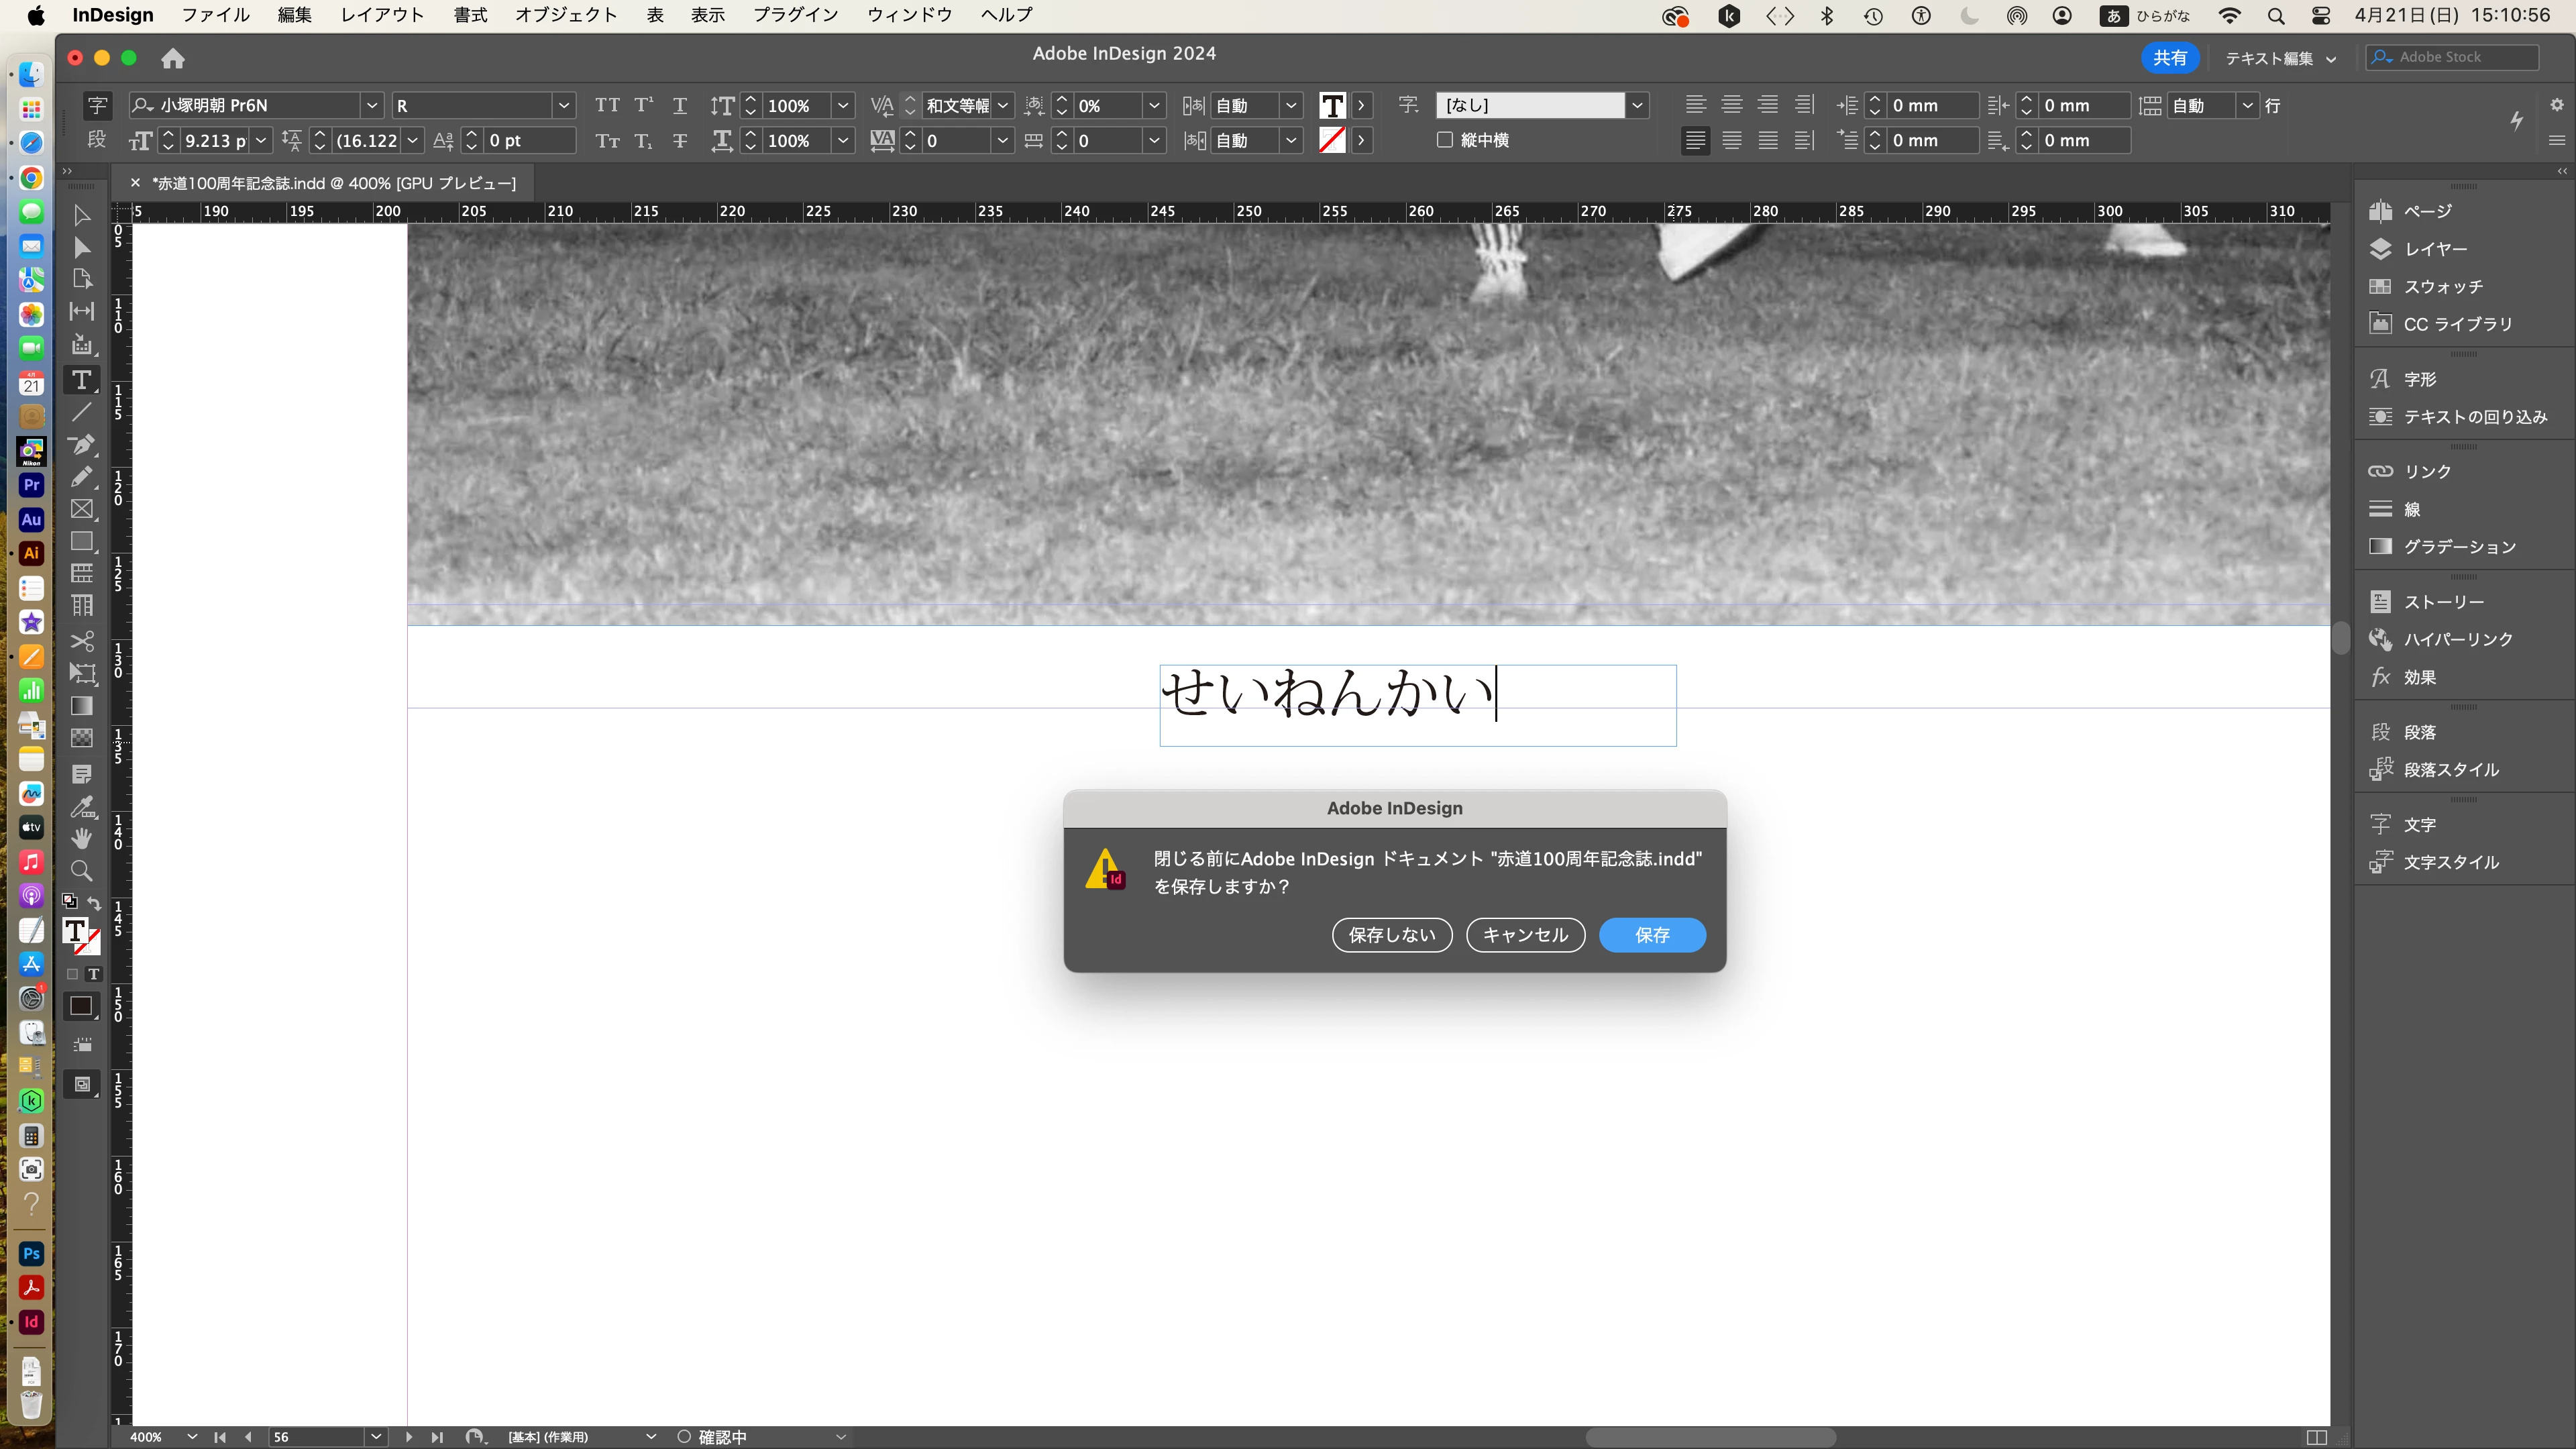Toggle formatting affects text button
Screen dimensions: 2576x1449
tap(93, 974)
